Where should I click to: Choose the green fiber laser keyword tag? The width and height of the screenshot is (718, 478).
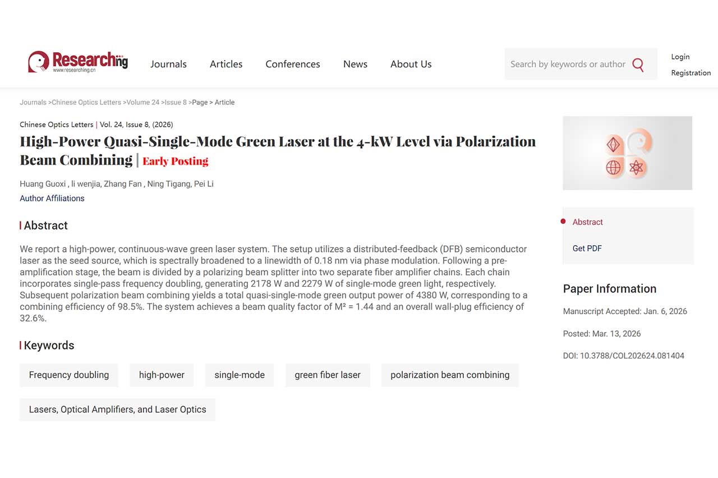(x=328, y=375)
